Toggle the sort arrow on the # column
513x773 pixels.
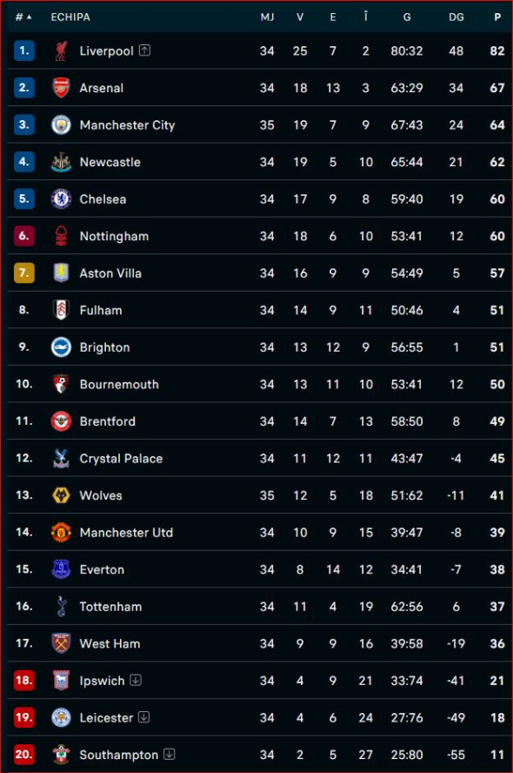[30, 17]
